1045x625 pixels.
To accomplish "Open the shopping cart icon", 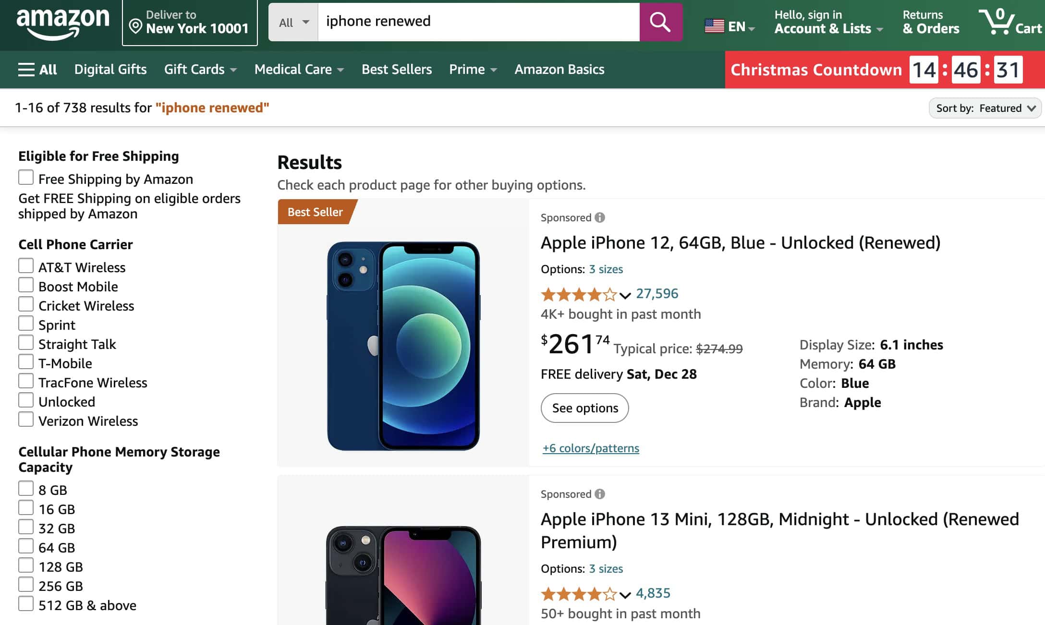I will [998, 22].
